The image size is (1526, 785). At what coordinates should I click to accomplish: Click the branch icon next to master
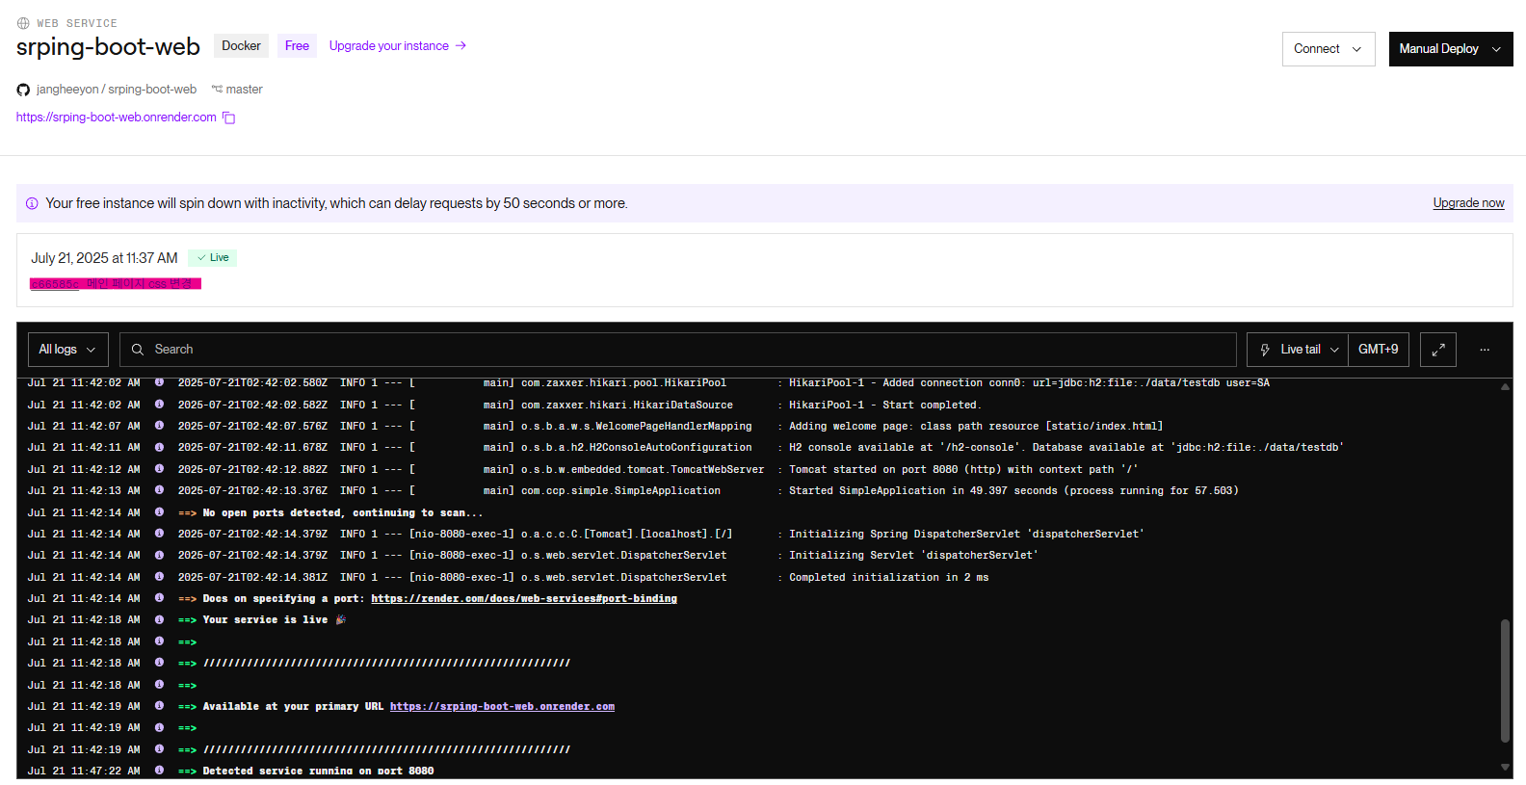tap(217, 89)
